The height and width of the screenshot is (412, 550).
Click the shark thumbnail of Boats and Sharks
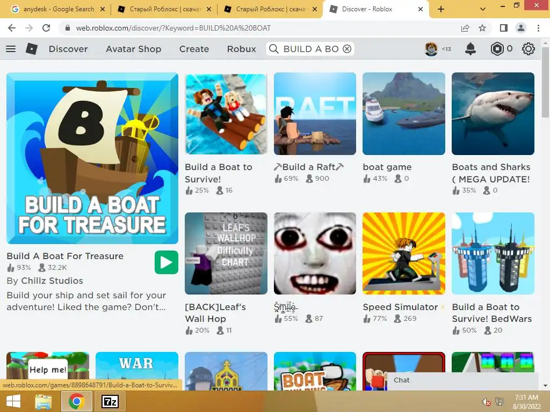[x=493, y=114]
